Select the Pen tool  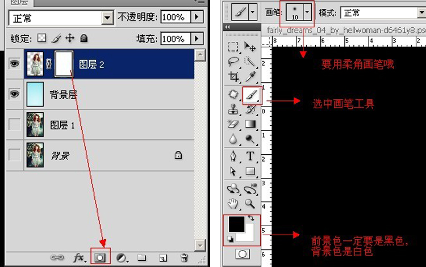(x=233, y=156)
